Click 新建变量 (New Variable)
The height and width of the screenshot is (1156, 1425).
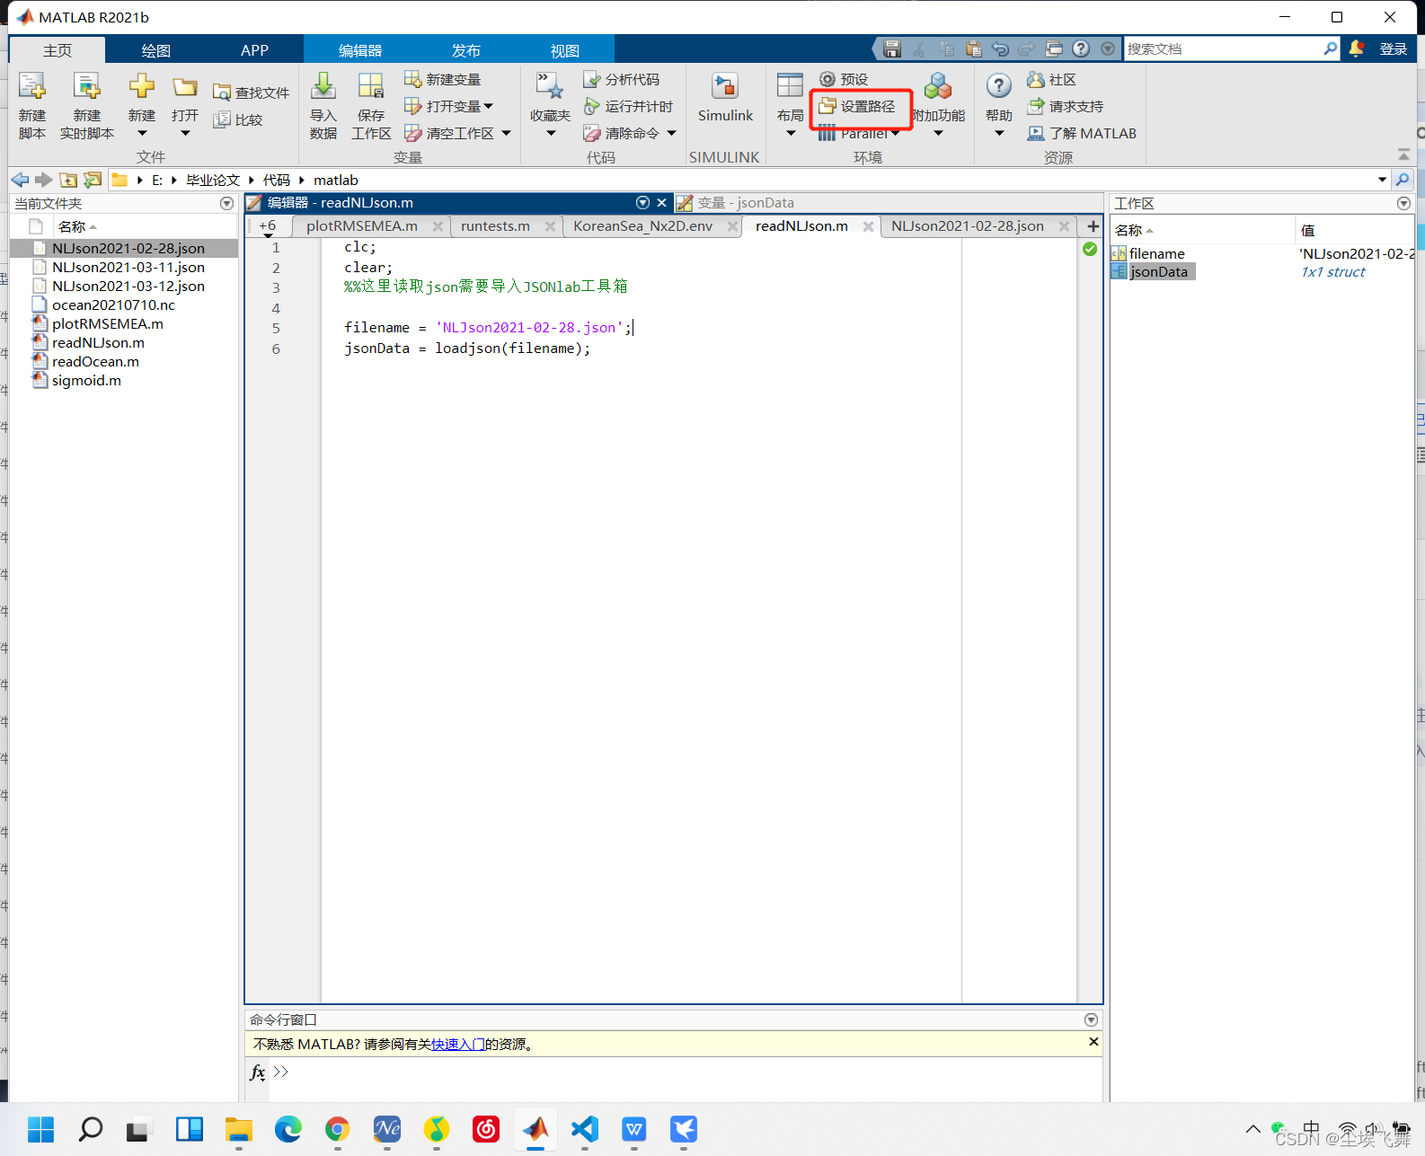point(443,79)
